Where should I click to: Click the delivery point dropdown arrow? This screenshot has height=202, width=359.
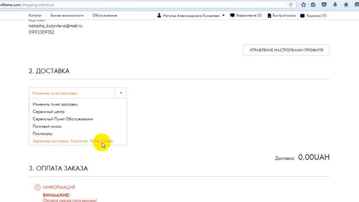tap(121, 93)
